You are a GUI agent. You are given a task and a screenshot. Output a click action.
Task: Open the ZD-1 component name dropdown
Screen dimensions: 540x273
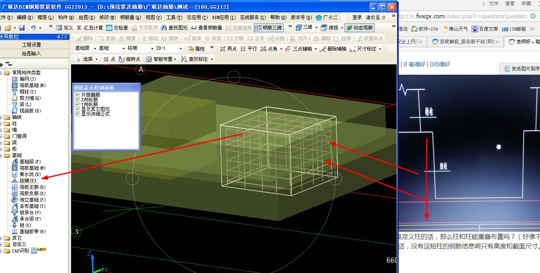tap(181, 48)
